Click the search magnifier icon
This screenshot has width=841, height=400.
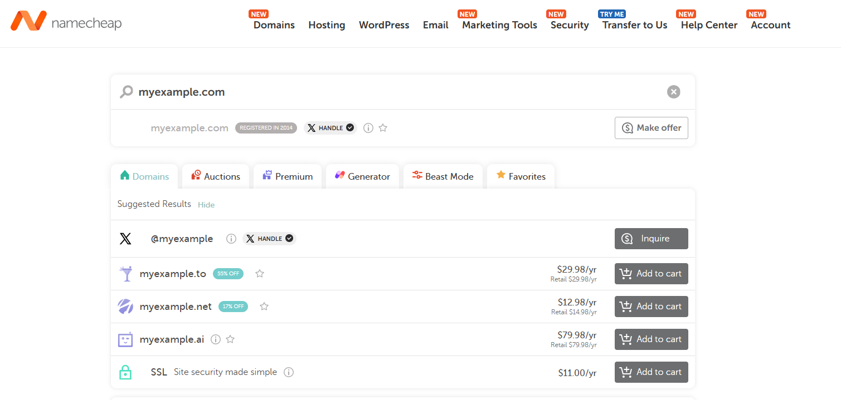coord(127,92)
